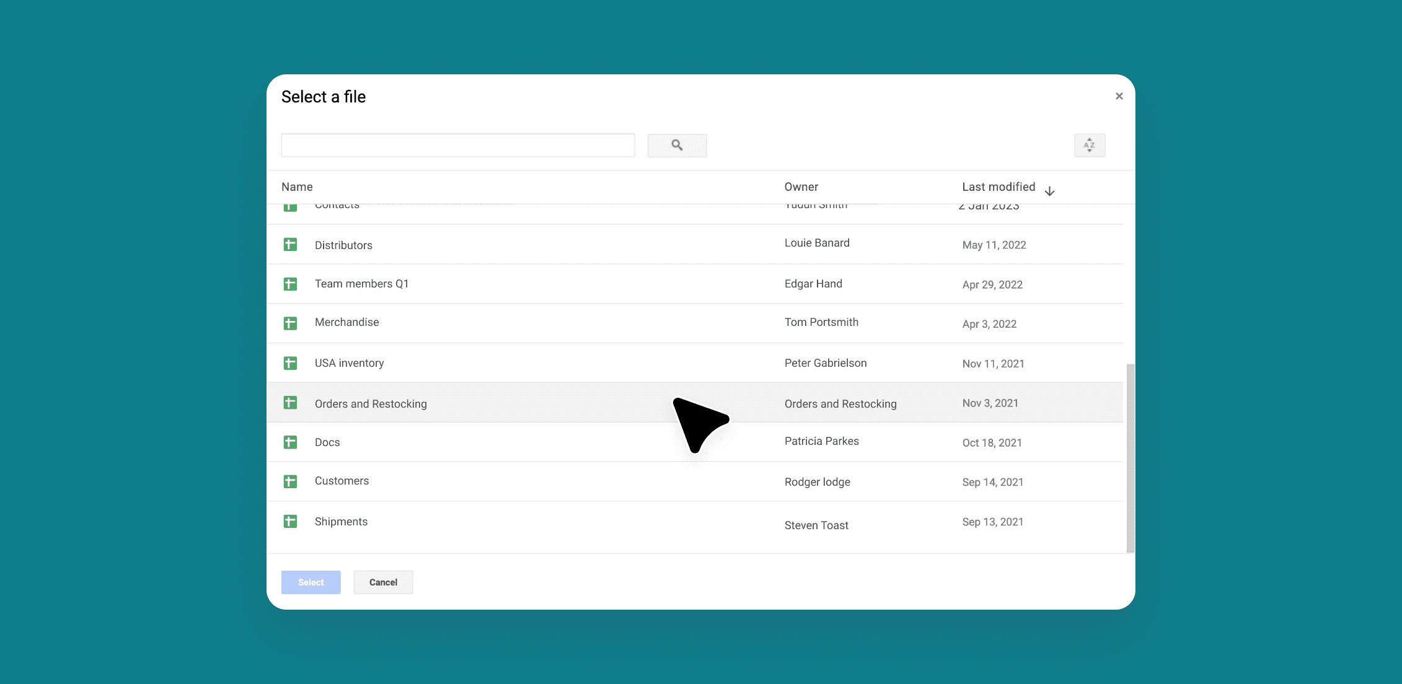This screenshot has width=1402, height=684.
Task: Sort files by the Name column header
Action: point(297,186)
